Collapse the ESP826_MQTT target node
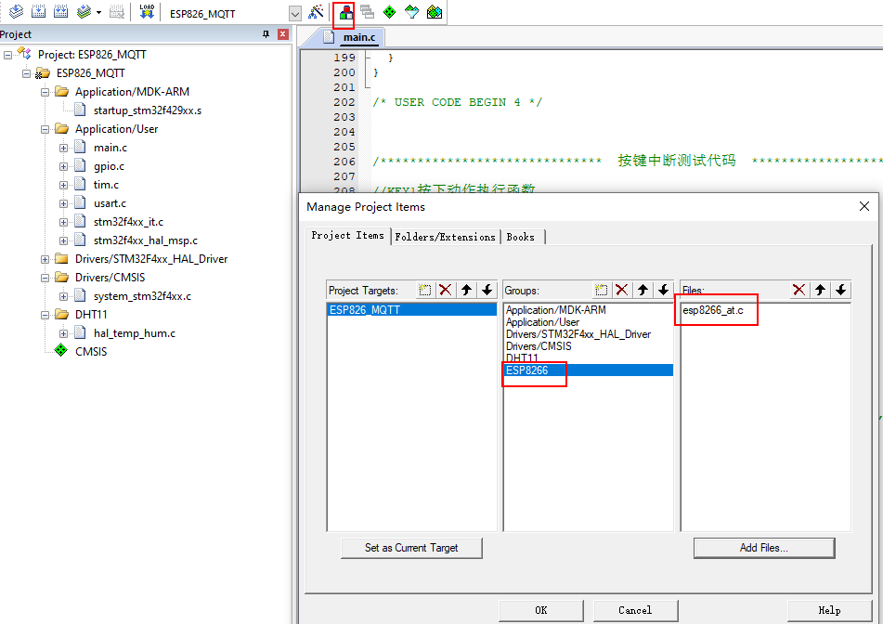 [x=27, y=73]
